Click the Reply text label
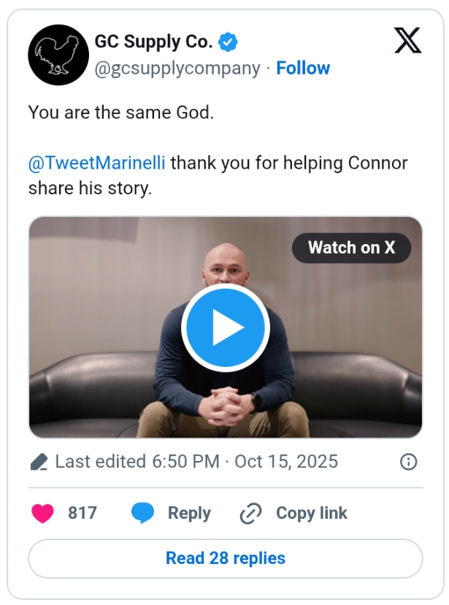449x605 pixels. 189,514
